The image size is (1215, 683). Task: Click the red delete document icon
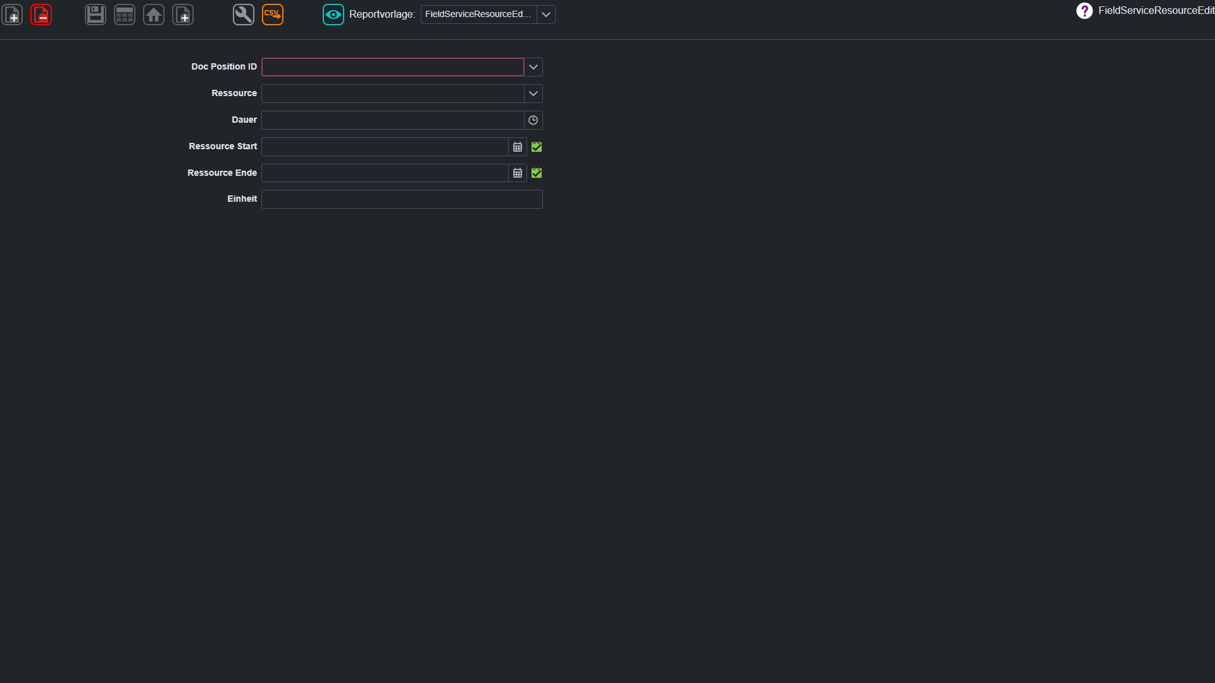coord(41,15)
